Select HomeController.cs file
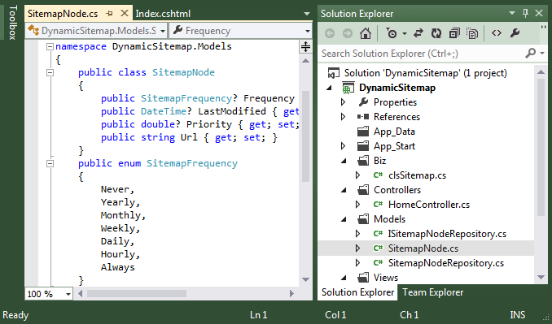552x324 pixels. (x=429, y=205)
